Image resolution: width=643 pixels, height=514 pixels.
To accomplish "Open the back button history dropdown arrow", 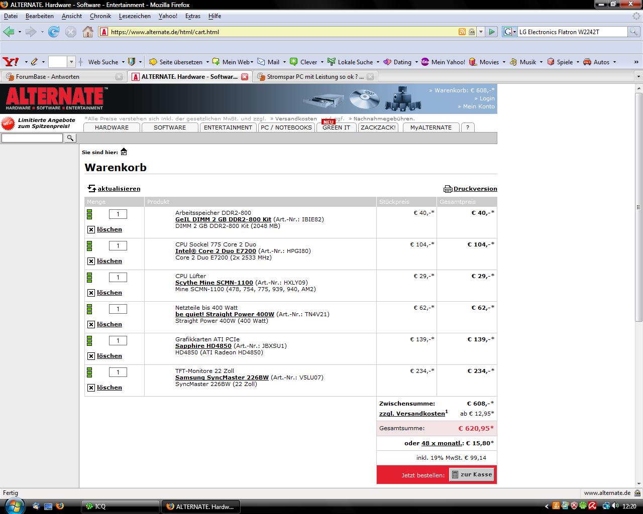I will pyautogui.click(x=20, y=32).
